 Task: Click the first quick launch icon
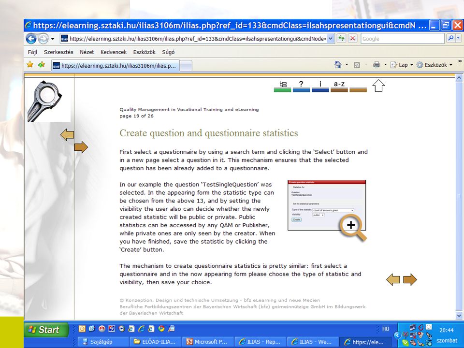pos(82,329)
